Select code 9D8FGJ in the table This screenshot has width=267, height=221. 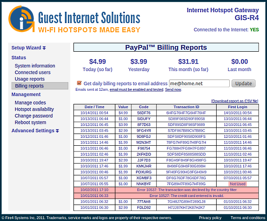pyautogui.click(x=144, y=136)
